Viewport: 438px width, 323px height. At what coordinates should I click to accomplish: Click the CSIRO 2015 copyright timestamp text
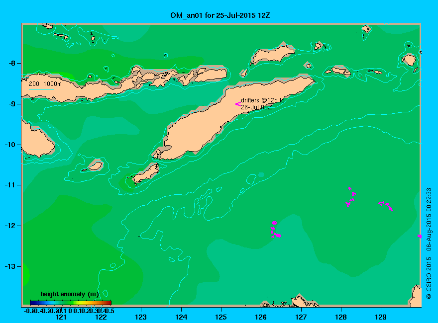click(429, 243)
